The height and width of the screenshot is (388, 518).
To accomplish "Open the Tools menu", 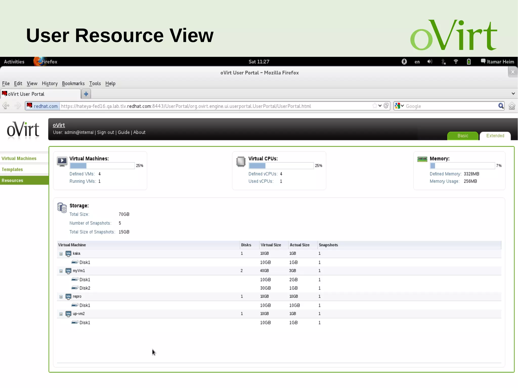I will (95, 83).
